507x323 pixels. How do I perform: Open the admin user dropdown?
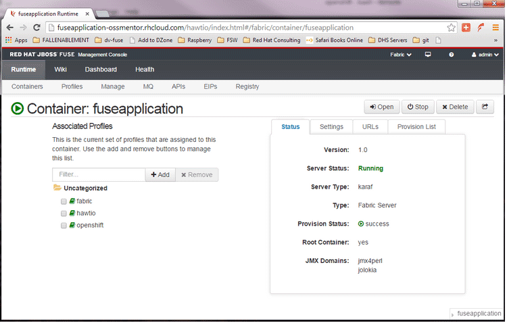(x=484, y=54)
